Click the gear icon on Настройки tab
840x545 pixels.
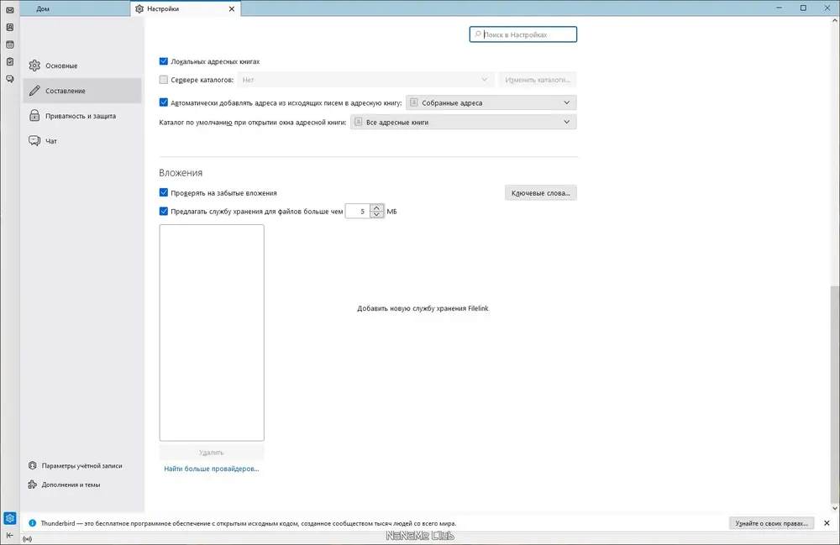[139, 8]
